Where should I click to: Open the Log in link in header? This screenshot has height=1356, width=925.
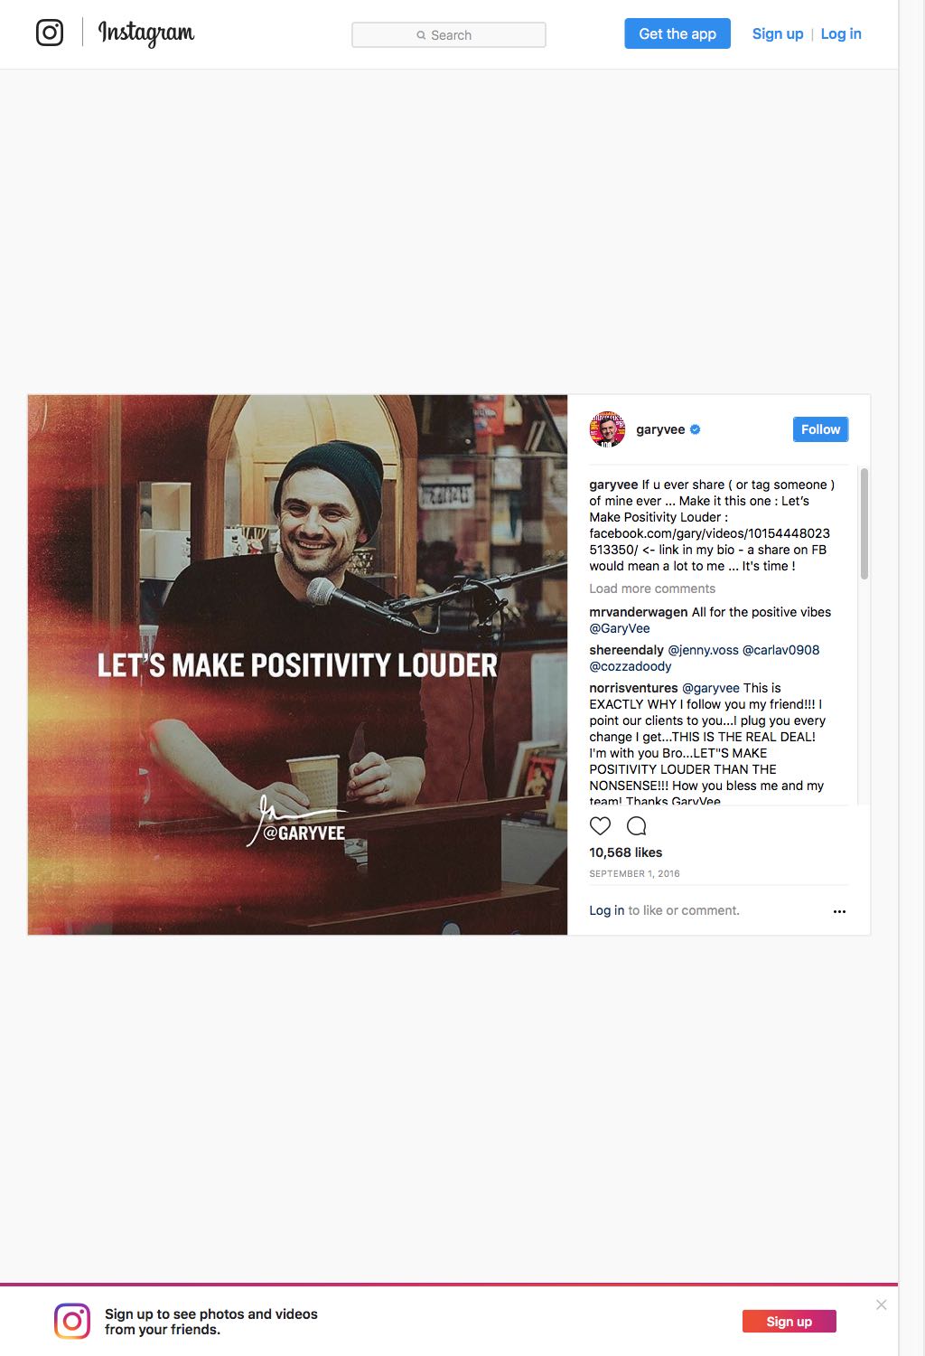pos(841,33)
